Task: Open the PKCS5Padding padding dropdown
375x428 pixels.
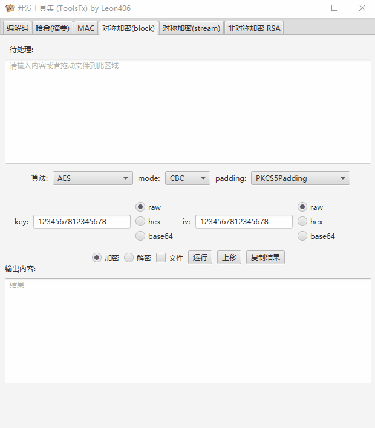Action: tap(301, 178)
